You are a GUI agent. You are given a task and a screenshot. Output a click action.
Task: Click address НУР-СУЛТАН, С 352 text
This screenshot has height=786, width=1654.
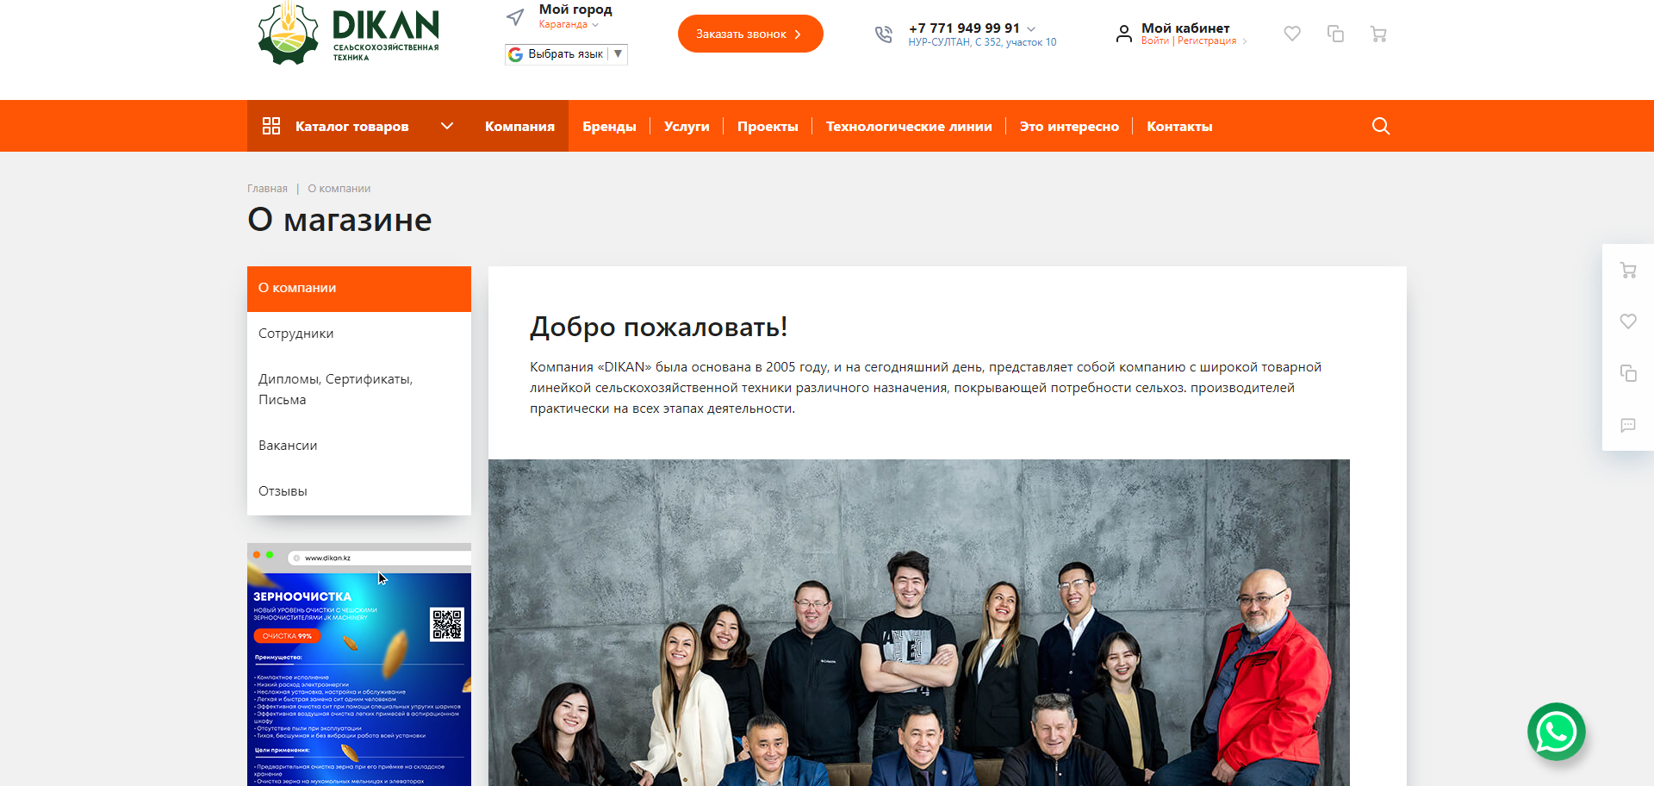tap(982, 42)
